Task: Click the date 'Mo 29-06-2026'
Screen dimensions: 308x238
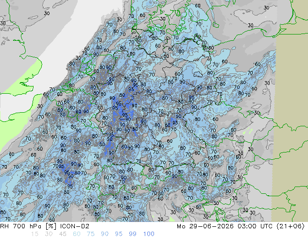Action: (205, 226)
